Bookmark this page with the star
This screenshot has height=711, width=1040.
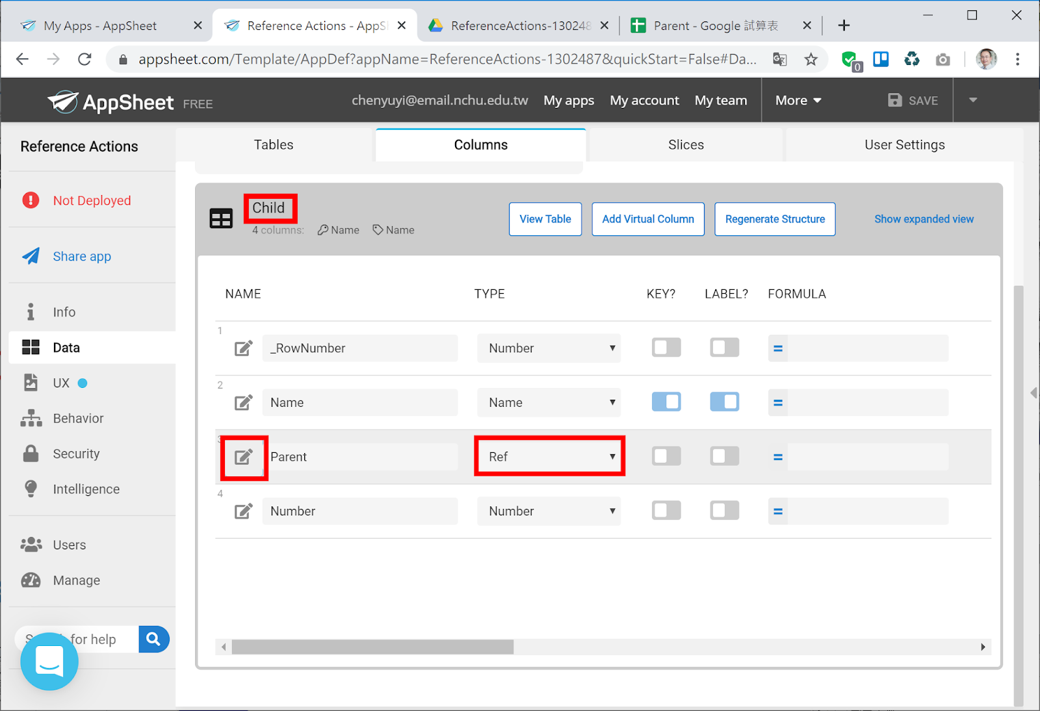click(x=811, y=60)
